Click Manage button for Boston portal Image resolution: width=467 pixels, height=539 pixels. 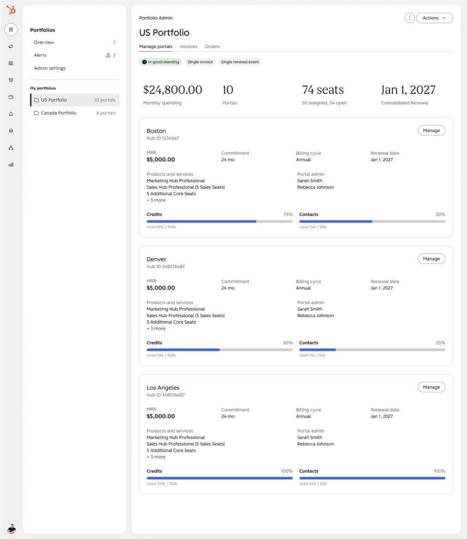tap(432, 130)
